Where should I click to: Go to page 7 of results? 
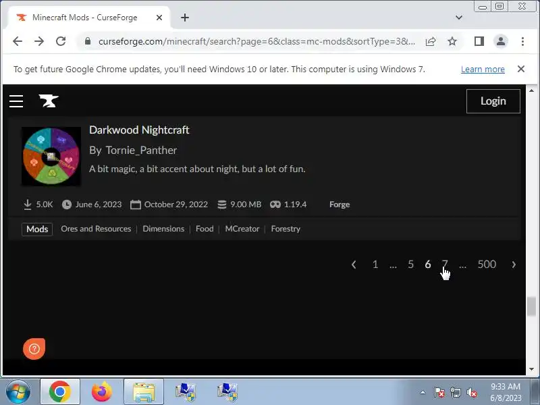[x=445, y=264]
